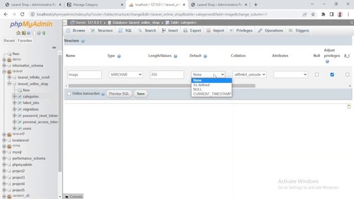The width and height of the screenshot is (354, 199).
Task: Open phpMyAdmin documentation help icon
Action: 29,33
